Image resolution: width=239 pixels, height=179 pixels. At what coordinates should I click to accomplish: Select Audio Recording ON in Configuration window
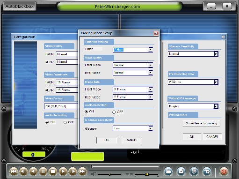[47, 122]
